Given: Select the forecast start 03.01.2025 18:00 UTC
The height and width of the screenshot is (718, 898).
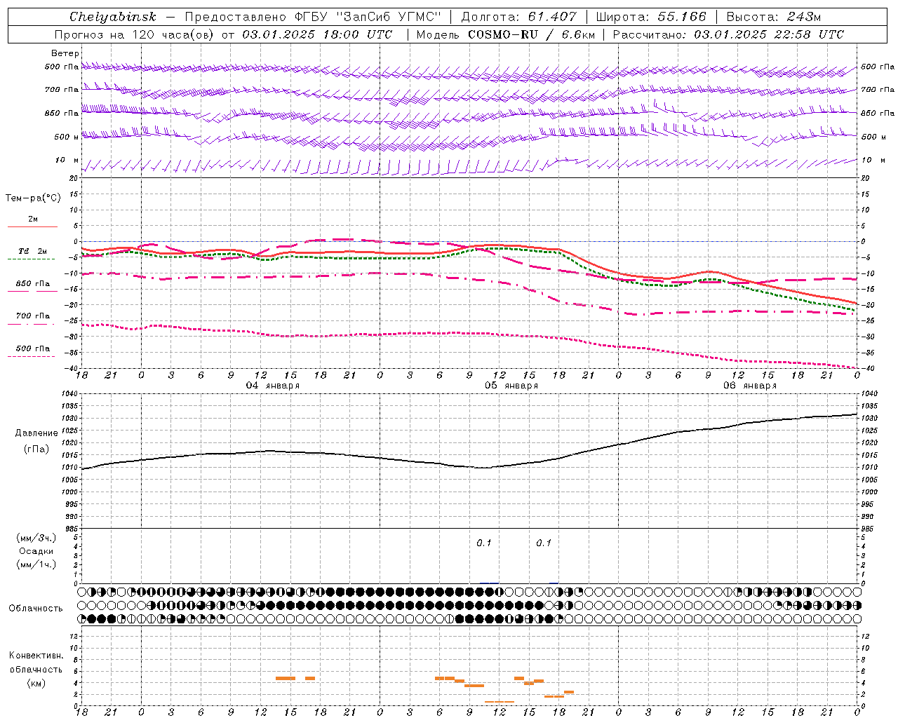Looking at the screenshot, I should coord(317,34).
